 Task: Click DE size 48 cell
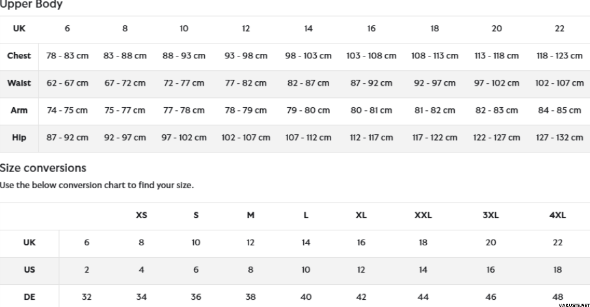557,297
